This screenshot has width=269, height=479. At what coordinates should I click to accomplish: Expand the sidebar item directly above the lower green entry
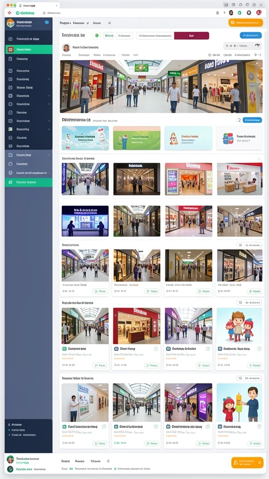(28, 173)
